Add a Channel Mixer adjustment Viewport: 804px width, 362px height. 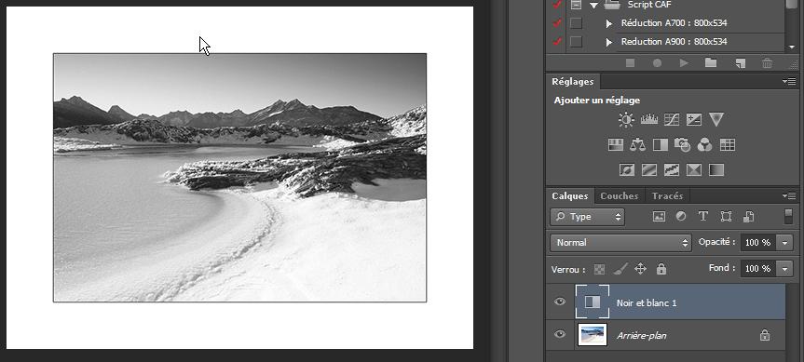(704, 145)
